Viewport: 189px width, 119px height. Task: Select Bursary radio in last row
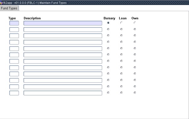tap(108, 93)
